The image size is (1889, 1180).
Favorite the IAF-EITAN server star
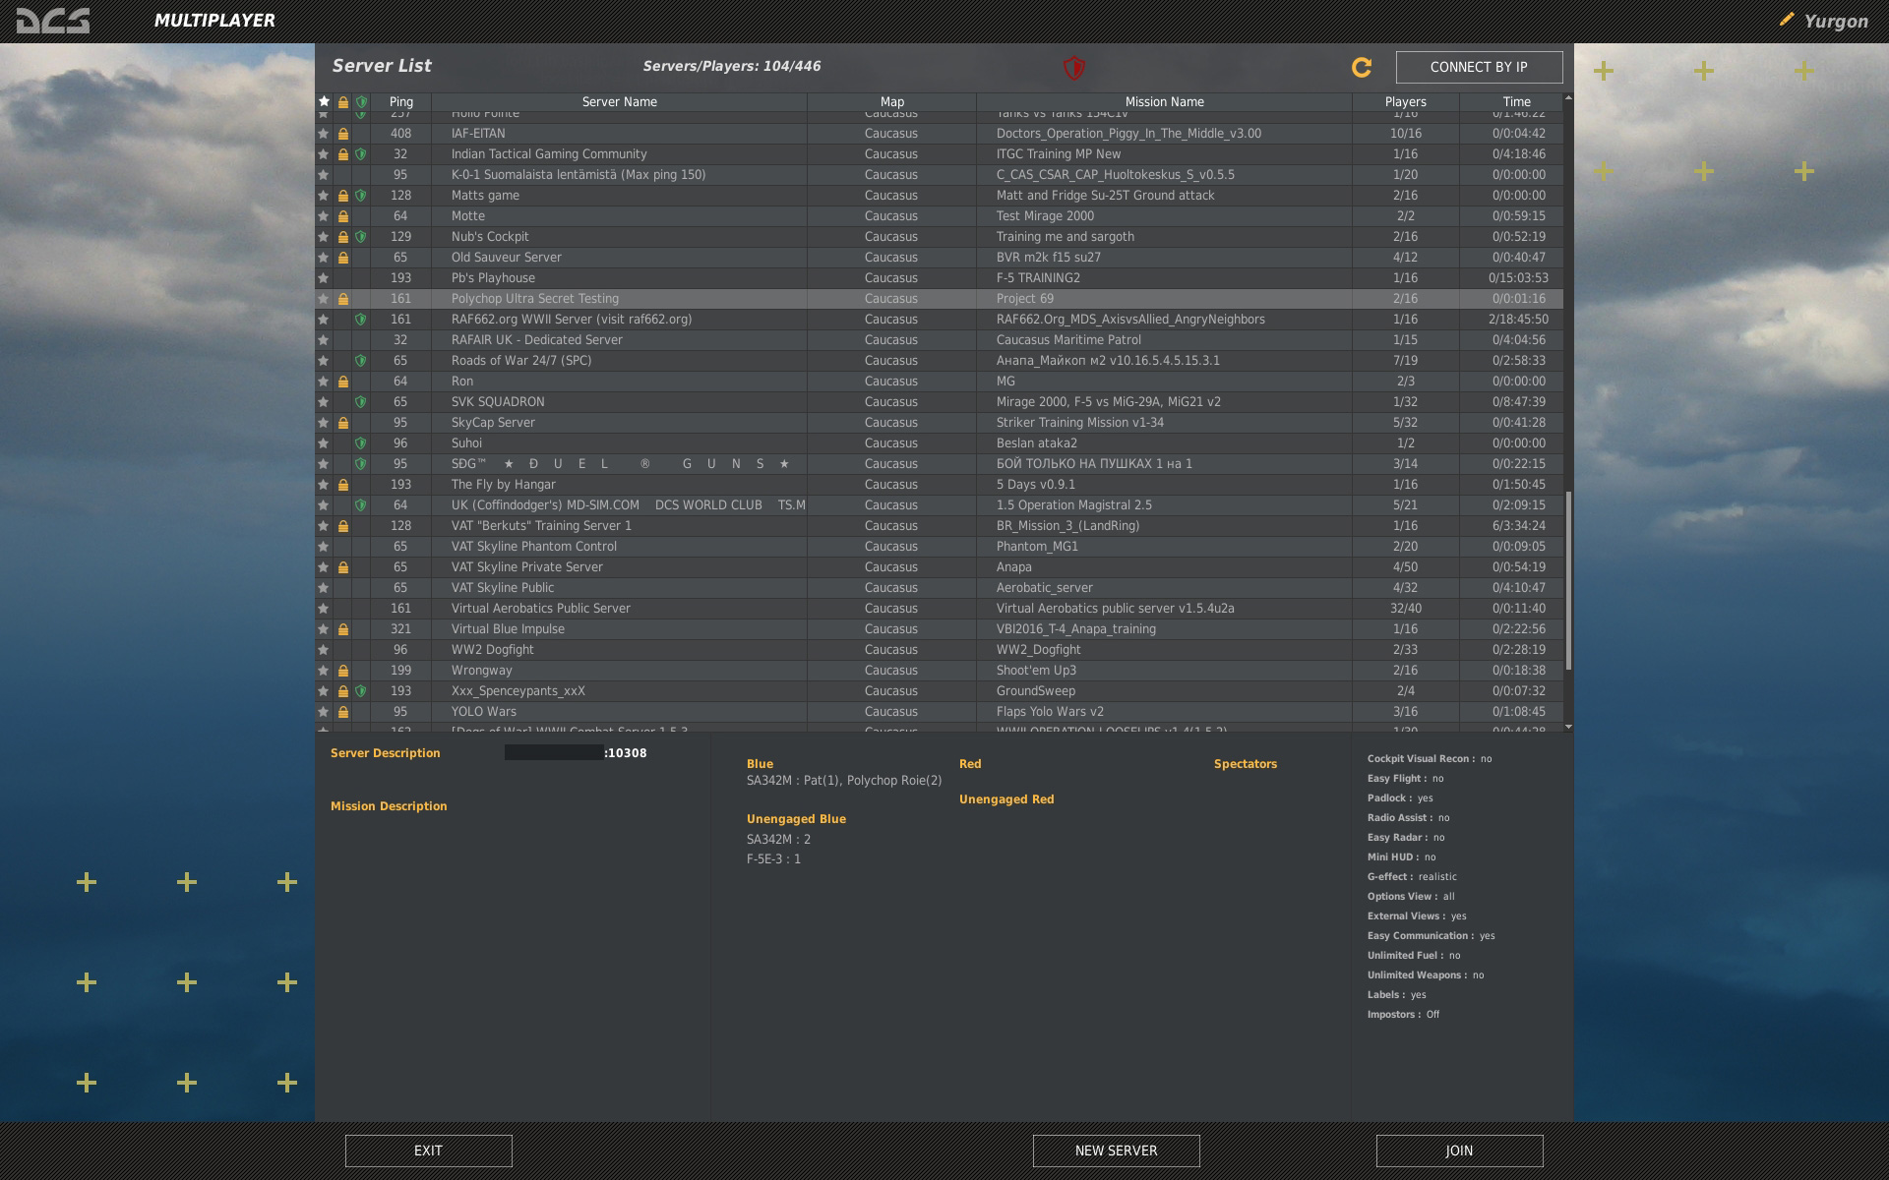click(323, 134)
